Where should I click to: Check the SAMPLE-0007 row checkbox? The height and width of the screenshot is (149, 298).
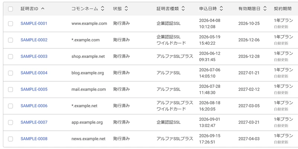pyautogui.click(x=10, y=123)
